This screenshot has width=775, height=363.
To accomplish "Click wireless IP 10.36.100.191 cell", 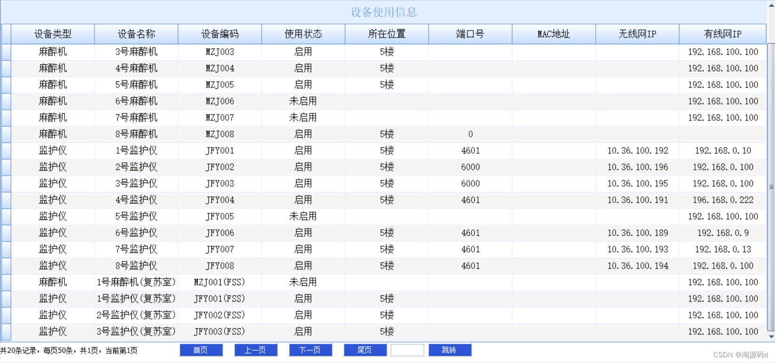I will tap(638, 200).
